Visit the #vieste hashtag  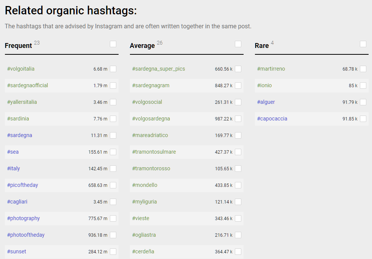click(x=141, y=218)
